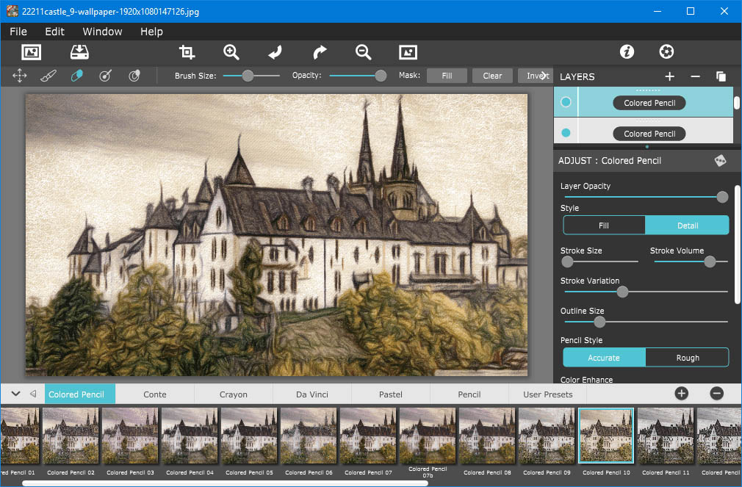Select the Crop tool
Viewport: 742px width, 487px height.
click(187, 52)
